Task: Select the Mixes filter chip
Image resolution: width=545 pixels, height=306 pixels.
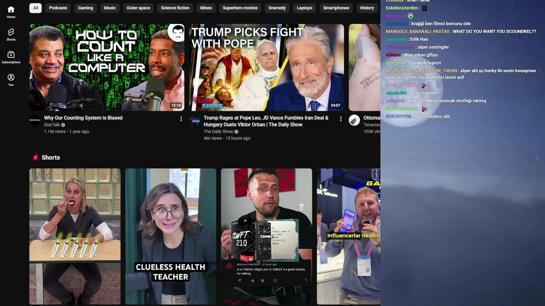Action: [x=206, y=8]
